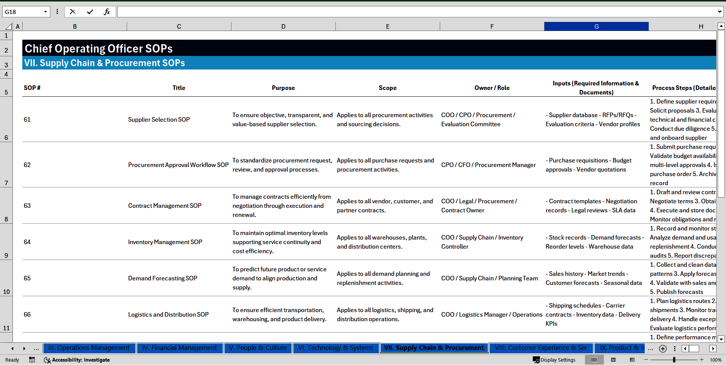Click the macro recording status bar icon
The width and height of the screenshot is (726, 365).
32,360
